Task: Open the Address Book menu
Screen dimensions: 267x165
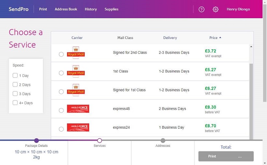Action: click(x=66, y=9)
